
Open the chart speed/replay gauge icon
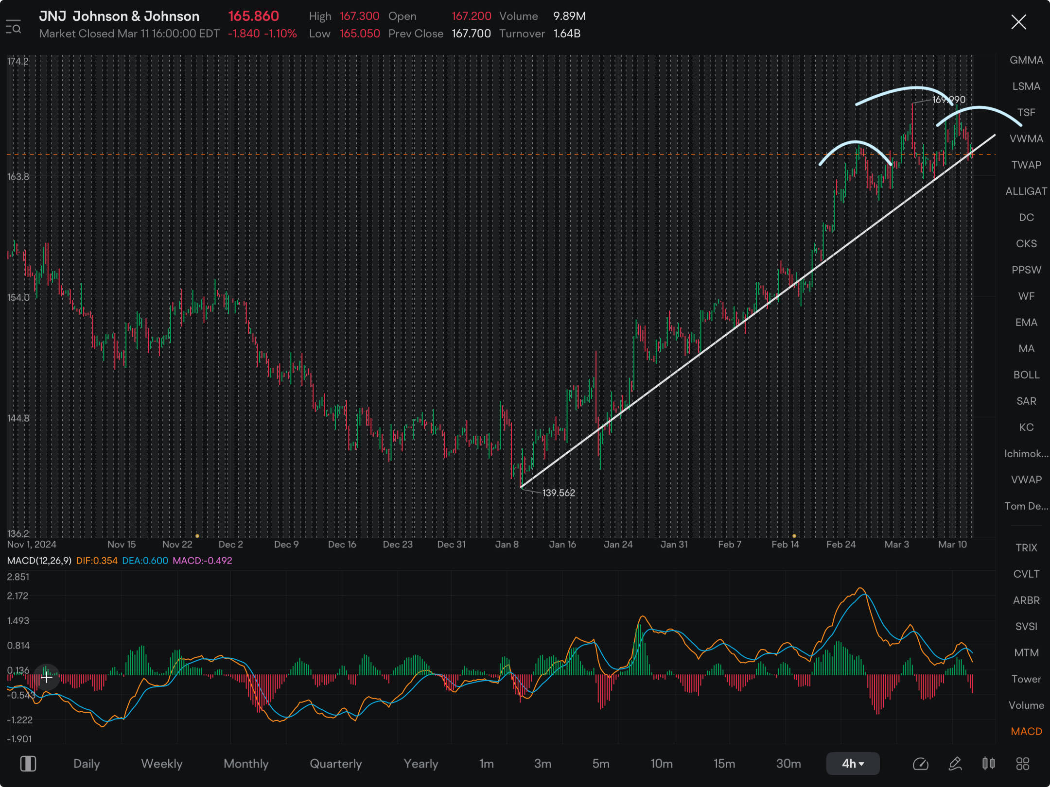coord(920,764)
